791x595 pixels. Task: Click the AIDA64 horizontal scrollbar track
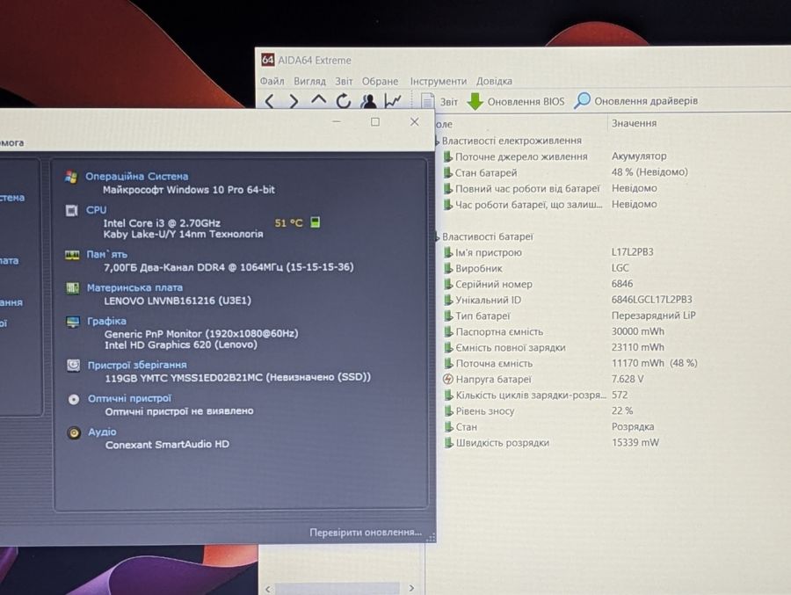click(337, 589)
